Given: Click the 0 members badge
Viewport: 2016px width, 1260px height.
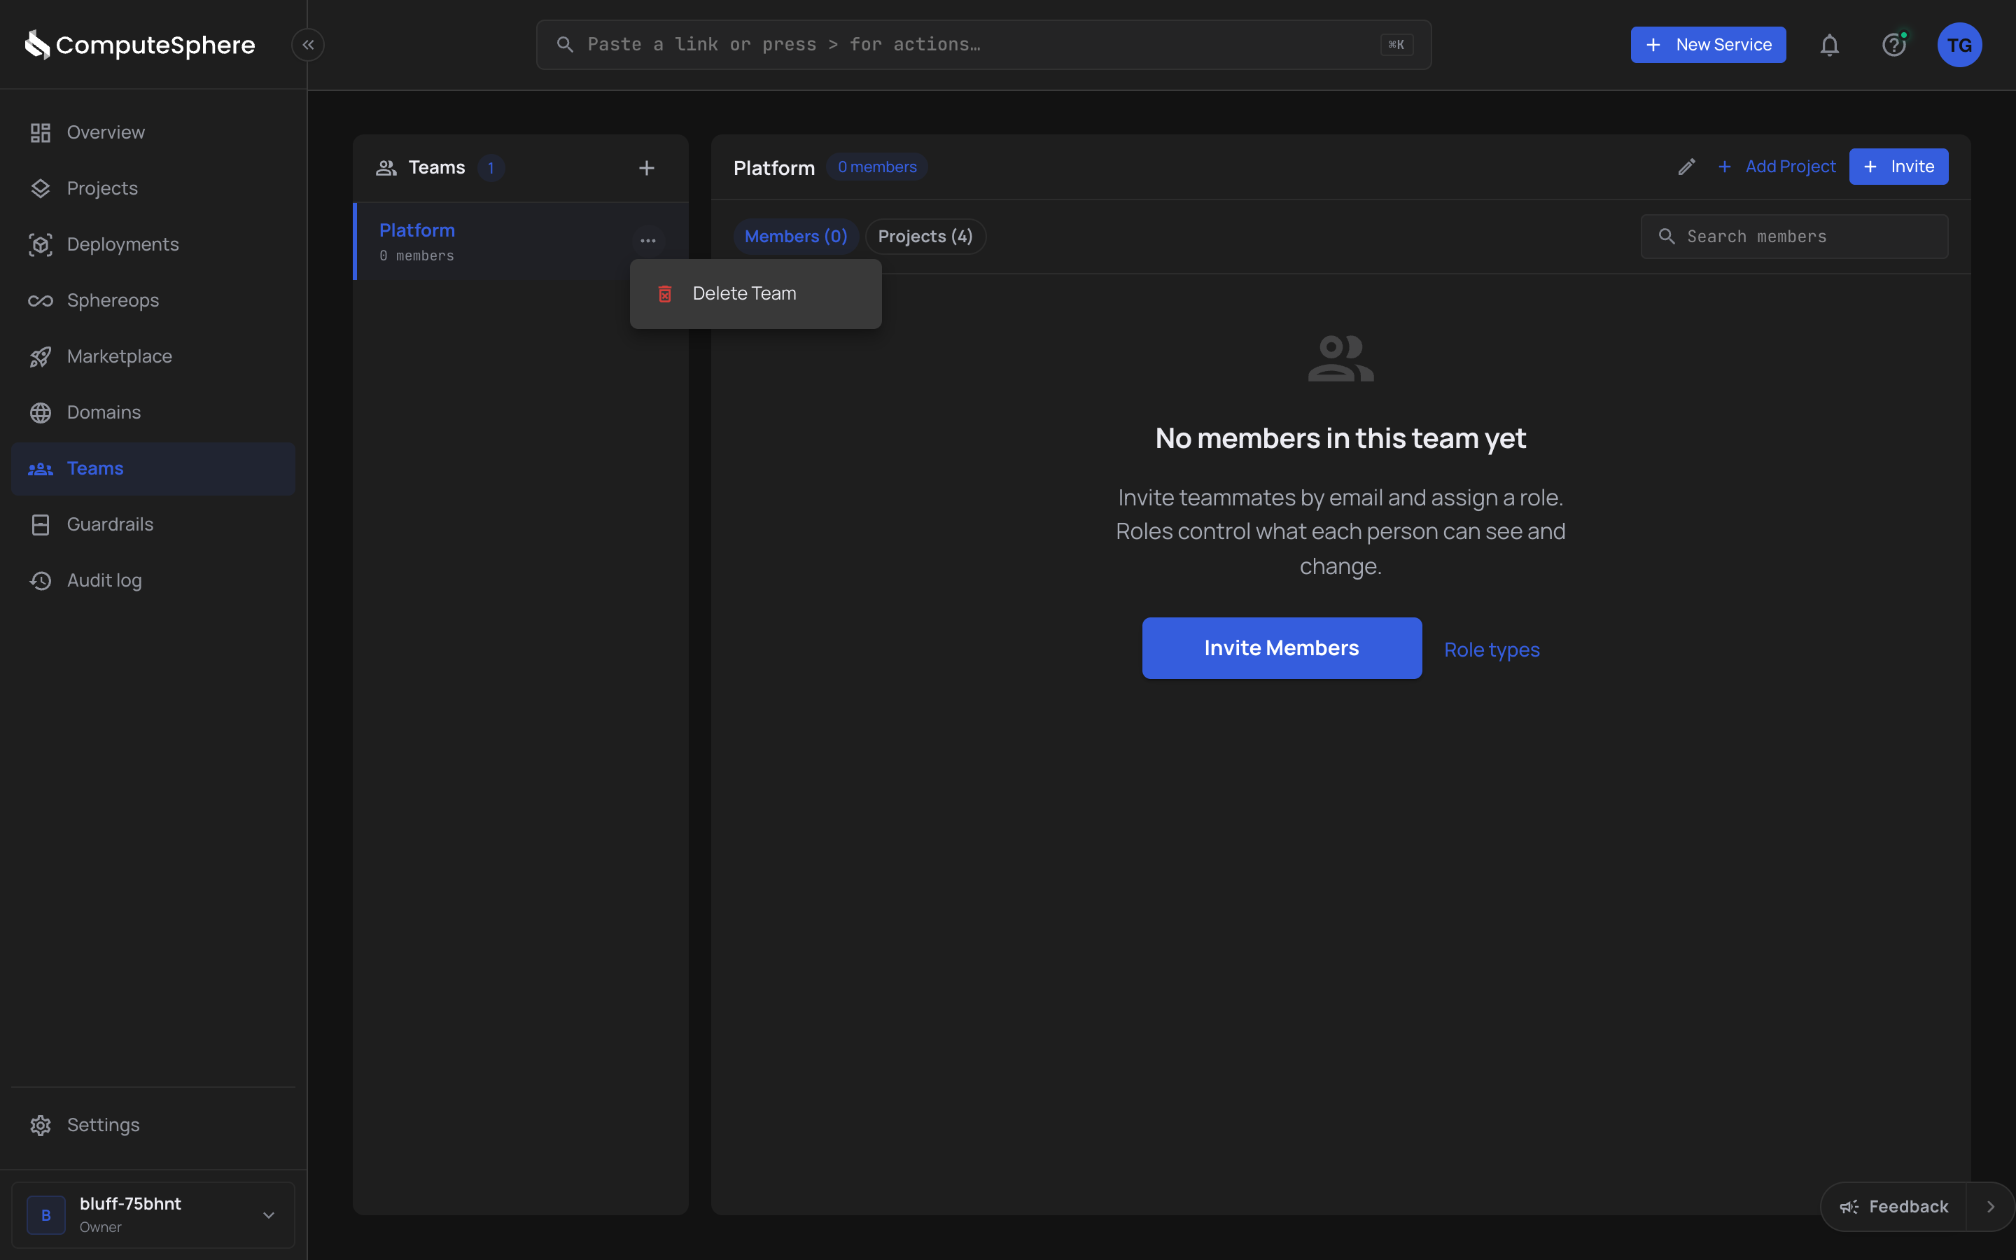Looking at the screenshot, I should click(x=876, y=167).
